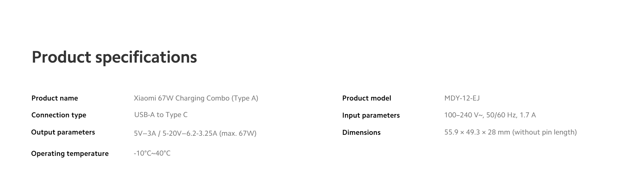Select the Product model label

[x=367, y=98]
